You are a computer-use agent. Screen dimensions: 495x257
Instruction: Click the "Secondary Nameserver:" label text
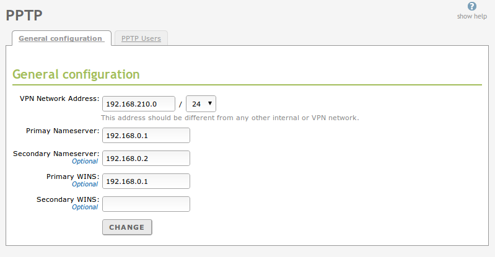(56, 153)
